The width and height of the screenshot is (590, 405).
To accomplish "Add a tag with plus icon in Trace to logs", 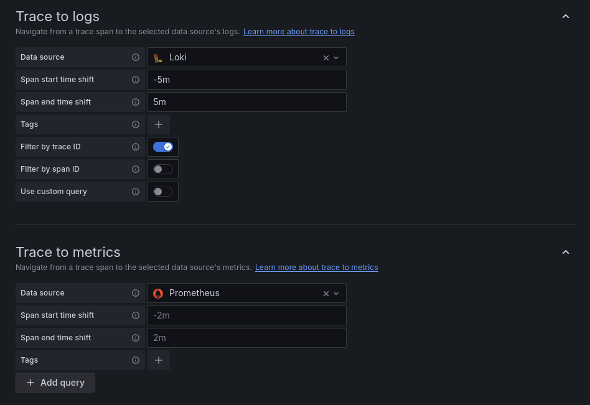I will click(x=159, y=124).
